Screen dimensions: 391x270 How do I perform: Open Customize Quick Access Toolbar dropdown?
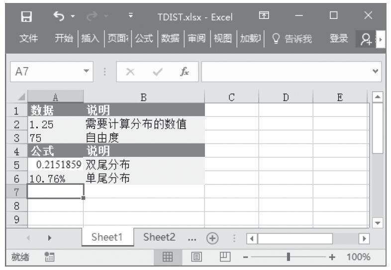pos(131,16)
